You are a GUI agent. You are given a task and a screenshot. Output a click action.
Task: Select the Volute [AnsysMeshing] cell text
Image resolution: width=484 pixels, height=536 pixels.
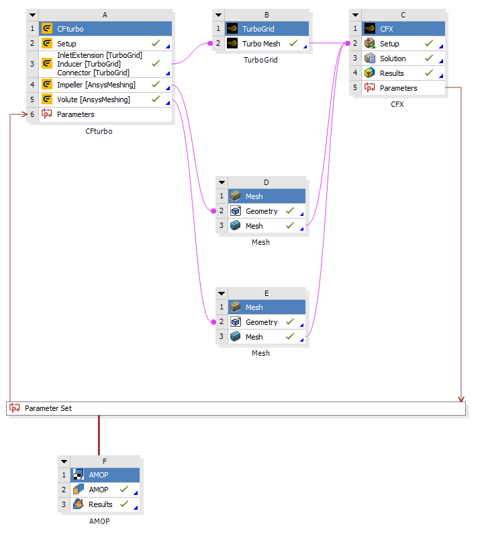[x=93, y=100]
